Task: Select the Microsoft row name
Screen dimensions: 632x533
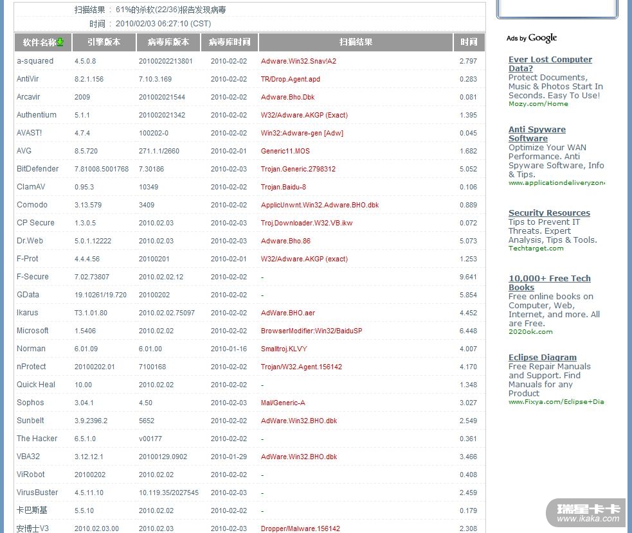Action: pyautogui.click(x=33, y=331)
